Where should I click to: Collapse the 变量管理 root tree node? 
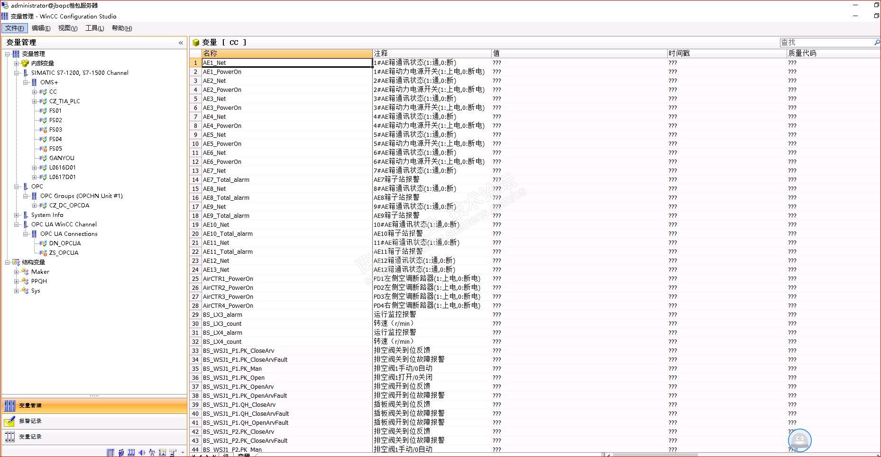(x=7, y=54)
